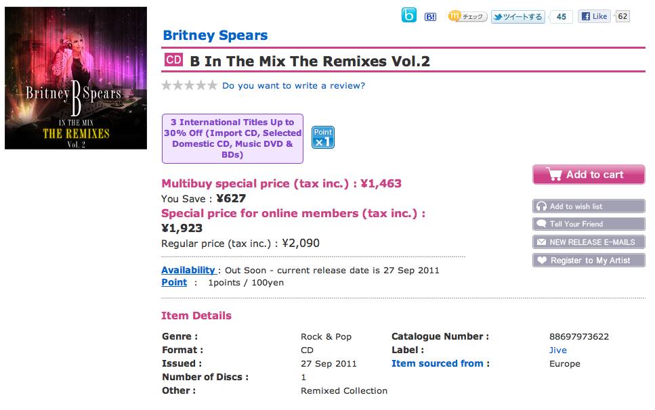Click the headphones icon on Add to wish list
The image size is (655, 410).
[x=543, y=206]
